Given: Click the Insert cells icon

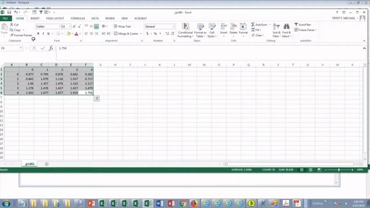Looking at the screenshot, I should (224, 27).
